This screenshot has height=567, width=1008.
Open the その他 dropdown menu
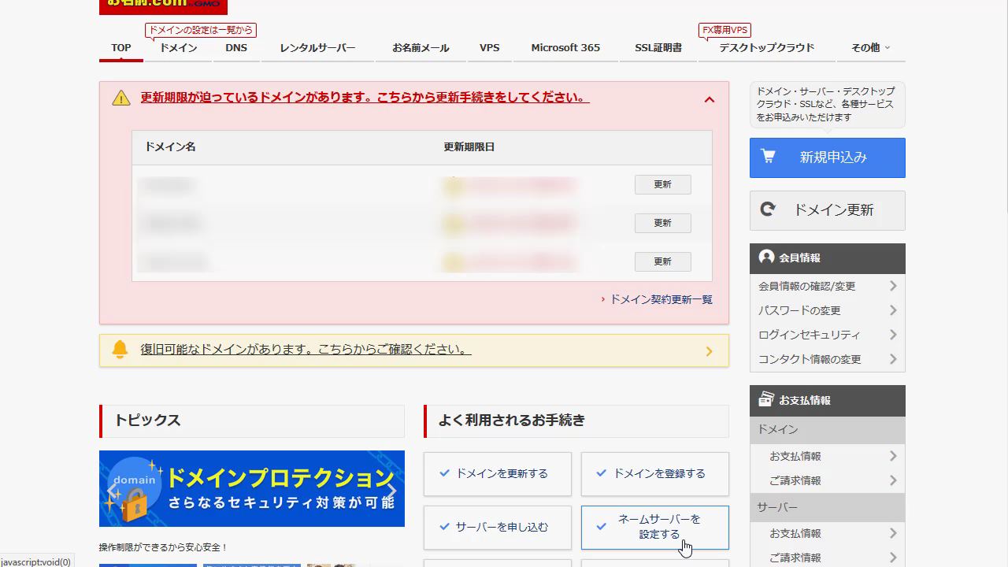[869, 47]
